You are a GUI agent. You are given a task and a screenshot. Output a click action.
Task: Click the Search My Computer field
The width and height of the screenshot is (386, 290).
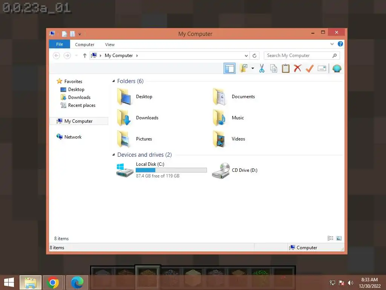click(302, 56)
